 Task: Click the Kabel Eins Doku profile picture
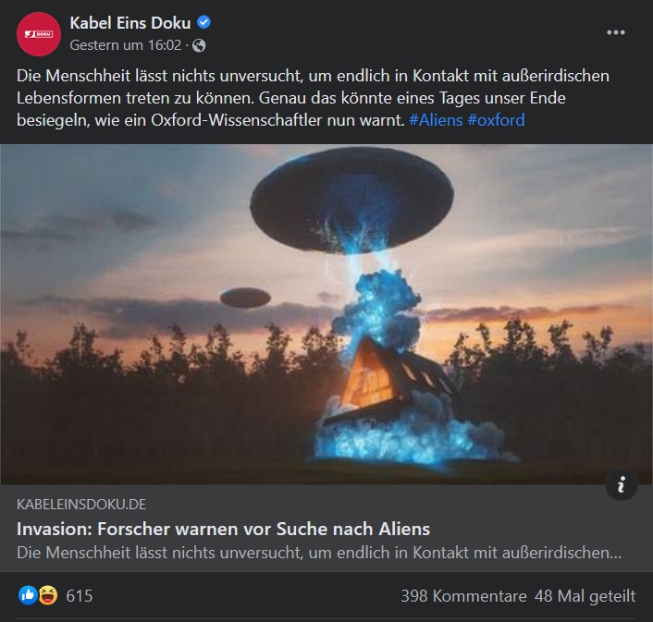pyautogui.click(x=39, y=34)
